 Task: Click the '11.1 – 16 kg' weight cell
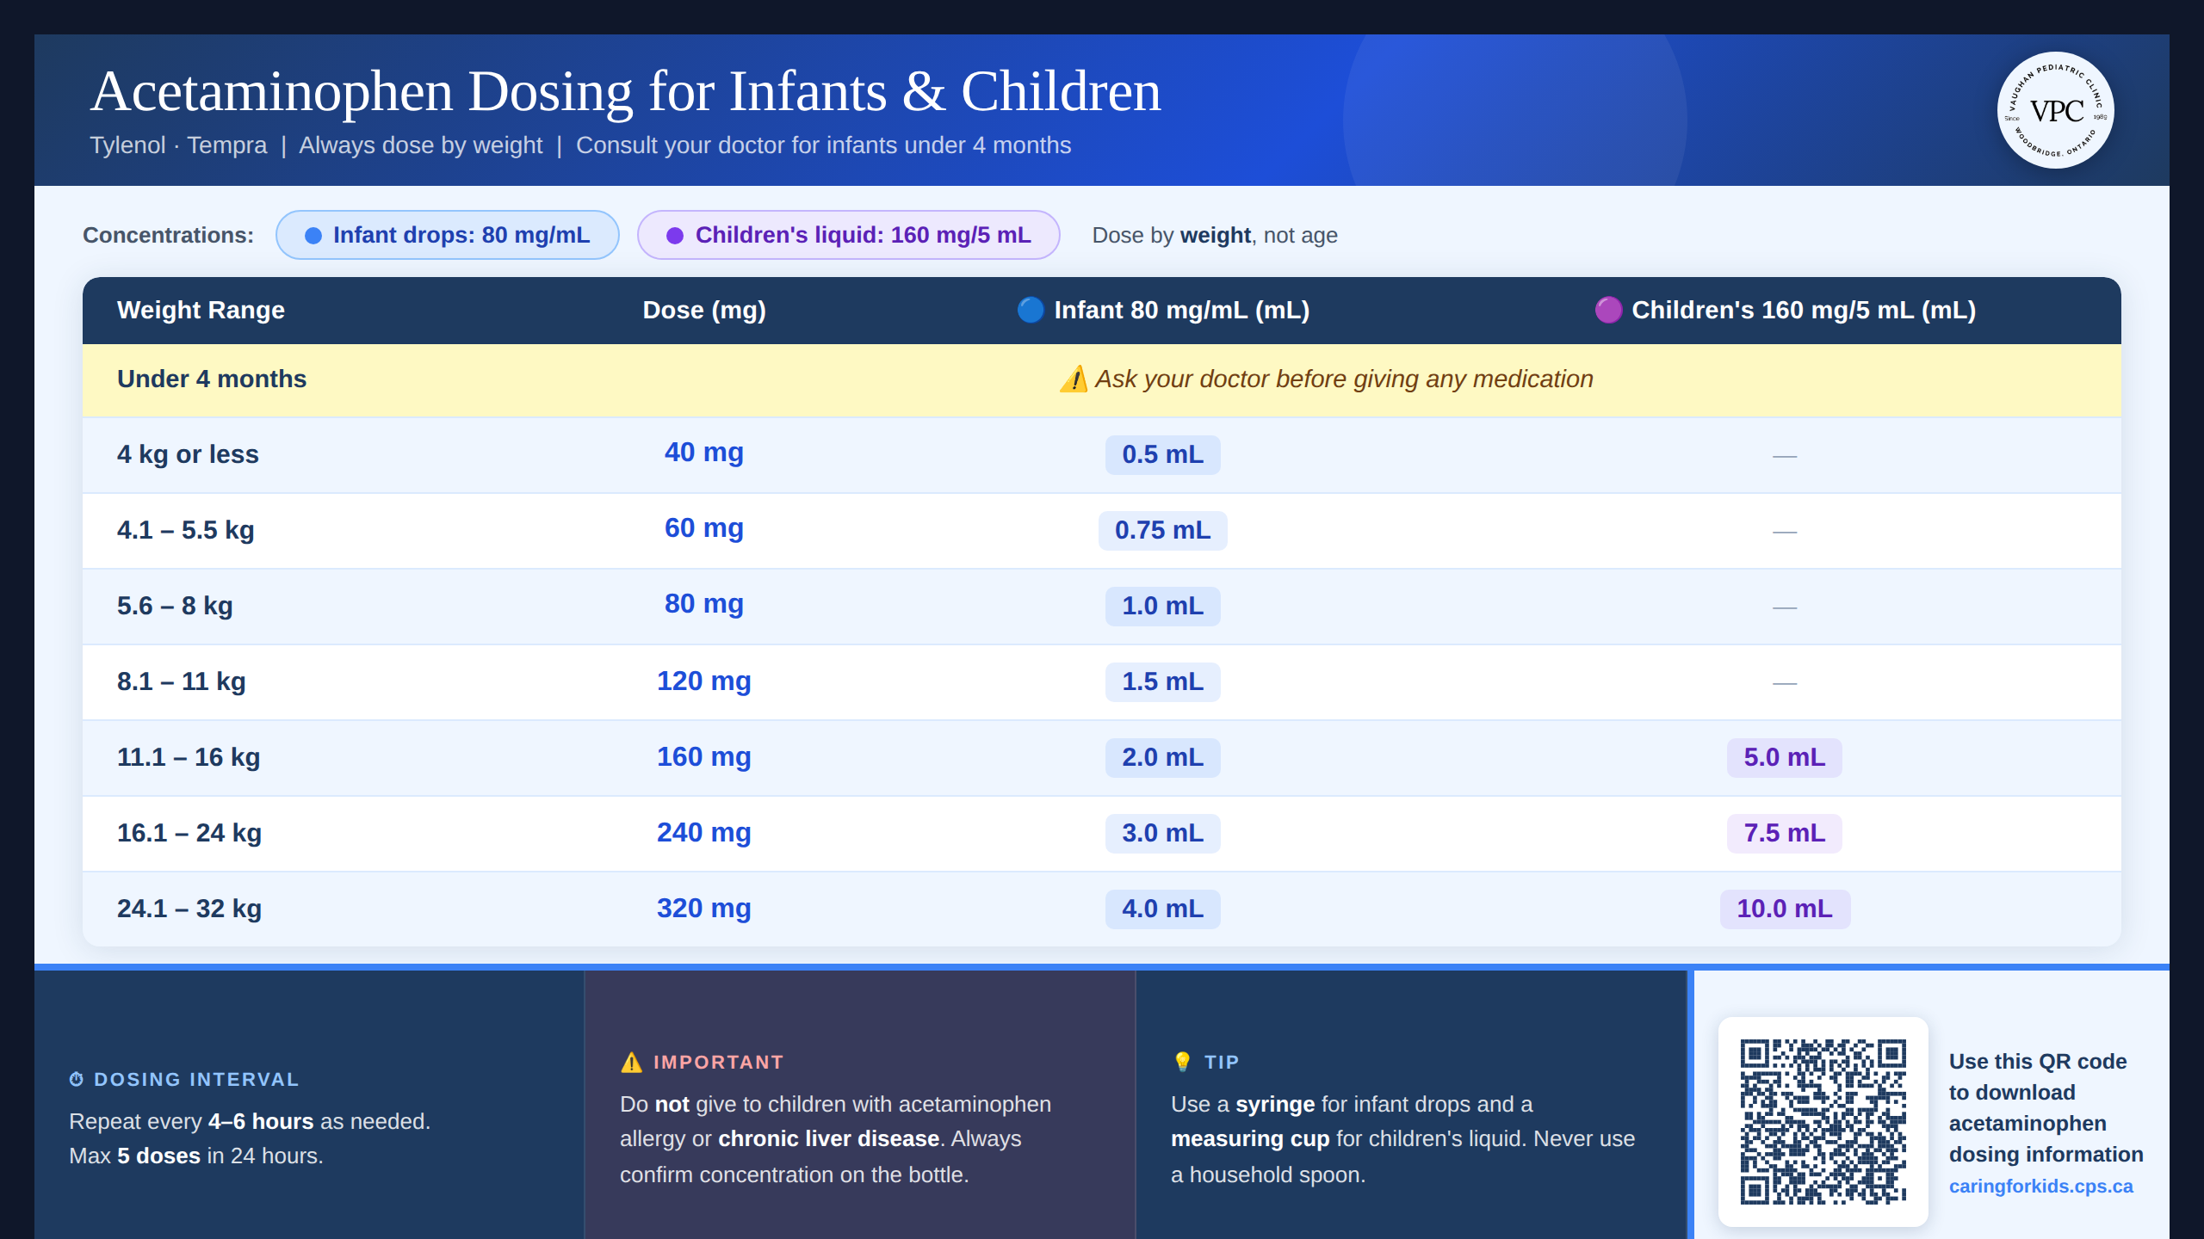click(x=189, y=757)
